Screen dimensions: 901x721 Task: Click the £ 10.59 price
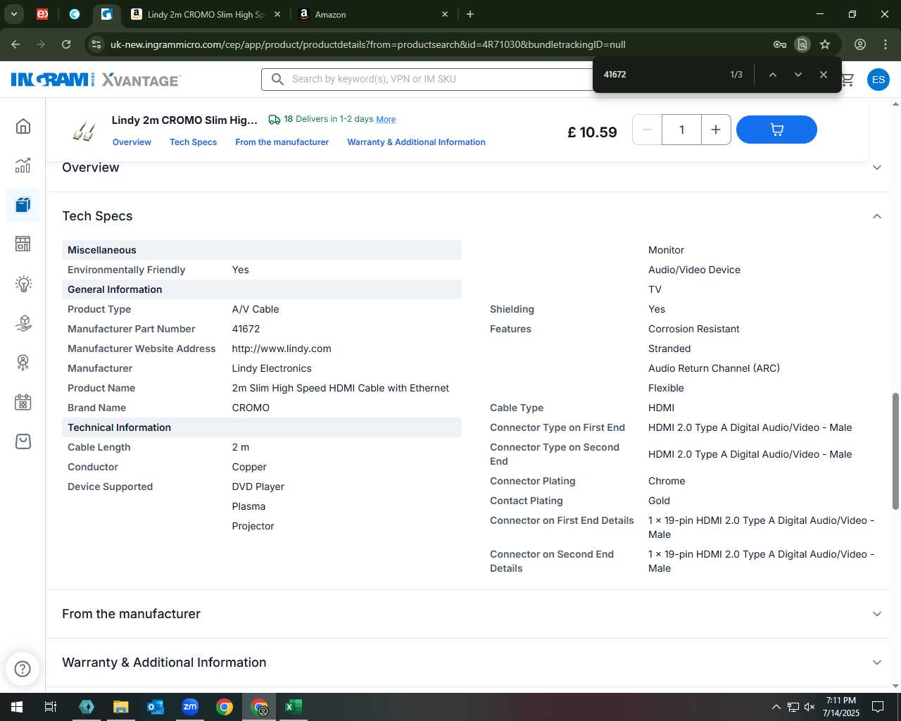coord(592,132)
